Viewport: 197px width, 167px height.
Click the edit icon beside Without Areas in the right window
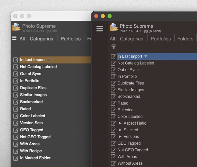coord(113,163)
